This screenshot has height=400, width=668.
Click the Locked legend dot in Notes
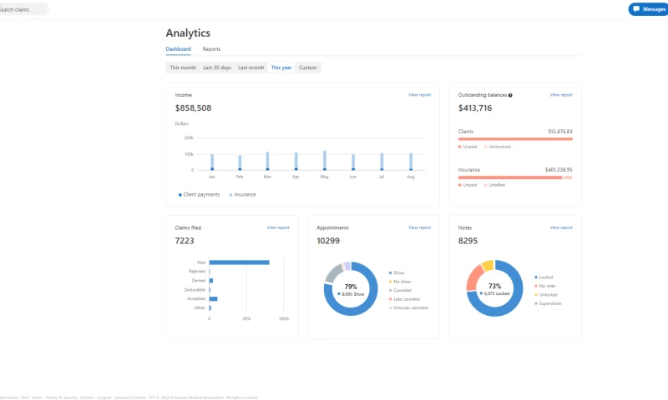[x=535, y=277]
